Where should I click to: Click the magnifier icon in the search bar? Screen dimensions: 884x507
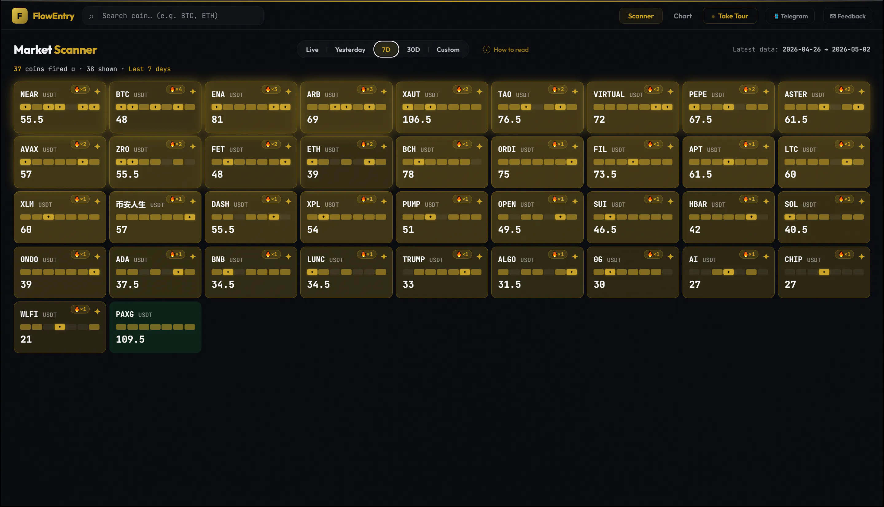tap(91, 16)
